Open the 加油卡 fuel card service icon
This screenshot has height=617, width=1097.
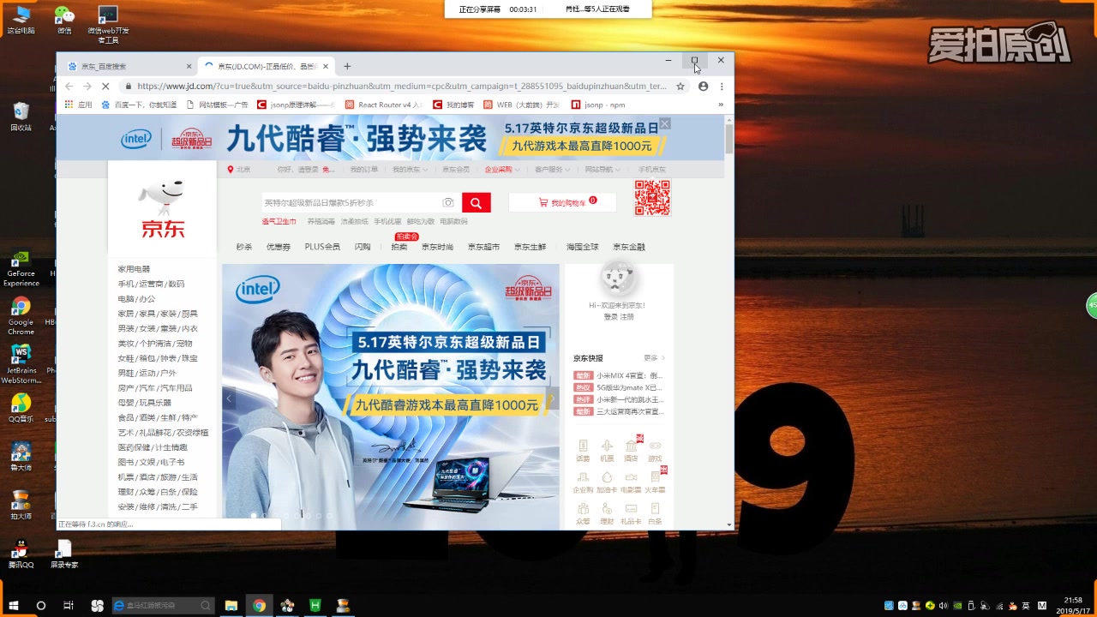tap(607, 482)
